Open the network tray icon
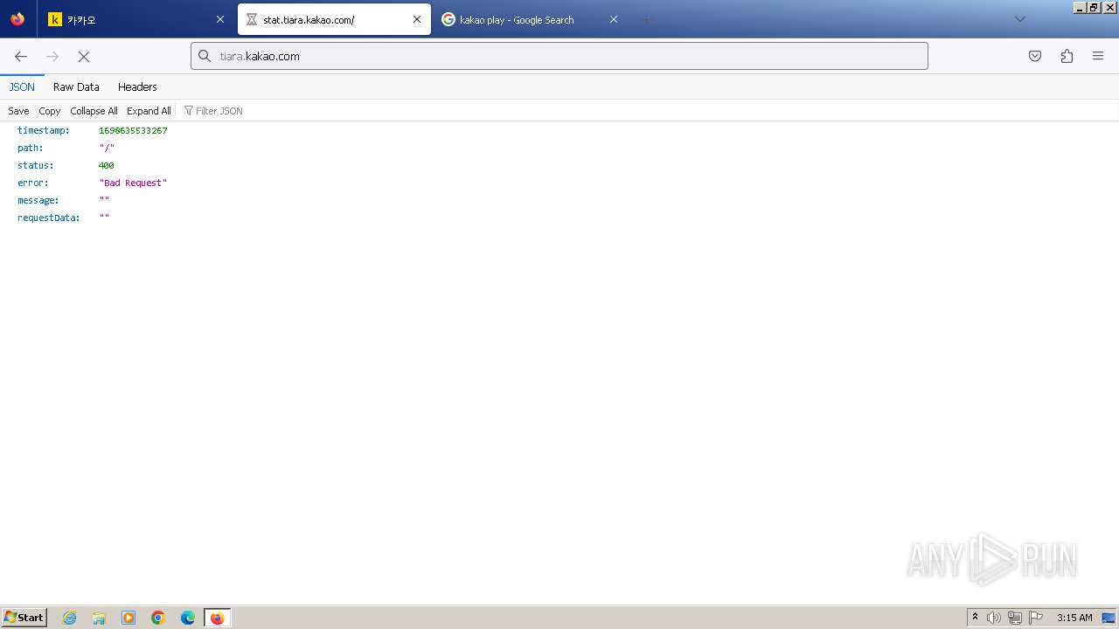1119x629 pixels. (x=1015, y=618)
